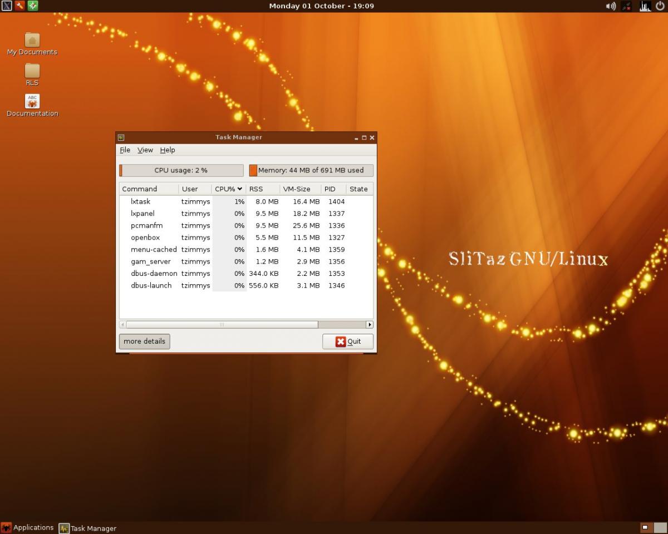Click the CPU usage progress bar
Viewport: 668px width, 534px height.
point(181,170)
